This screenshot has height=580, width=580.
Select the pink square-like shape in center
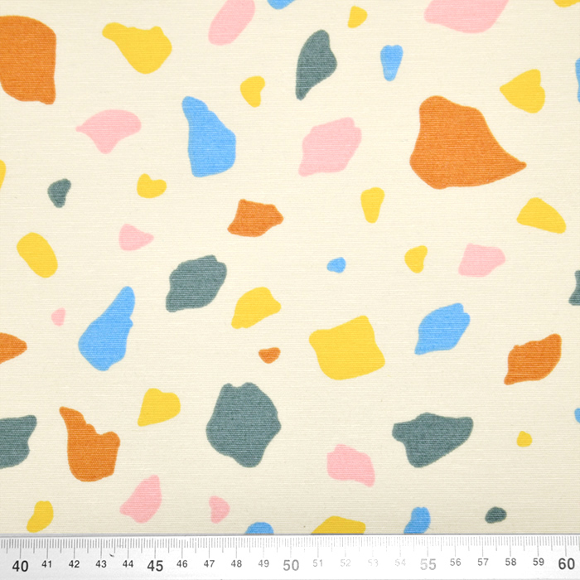point(330,147)
